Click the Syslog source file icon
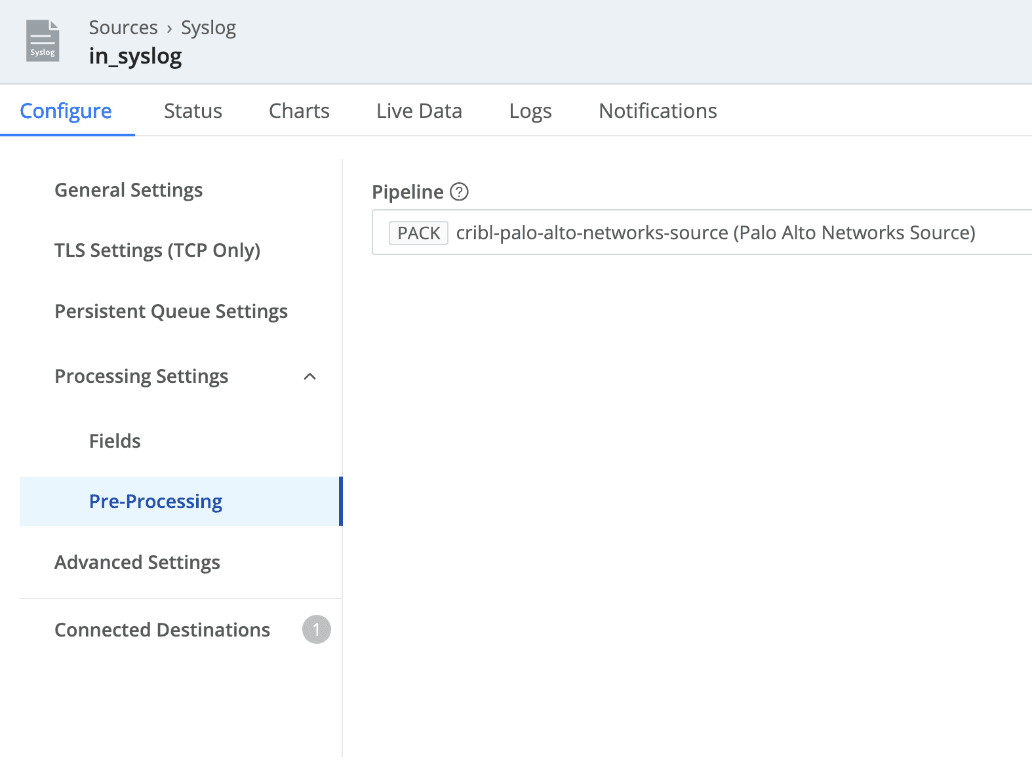Image resolution: width=1032 pixels, height=767 pixels. (43, 41)
